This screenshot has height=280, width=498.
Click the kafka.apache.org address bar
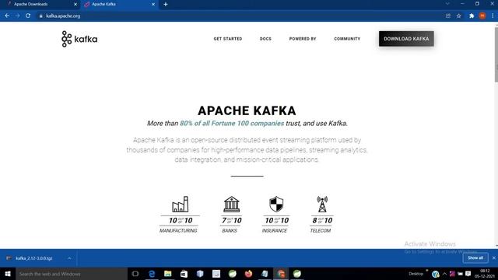click(x=238, y=16)
